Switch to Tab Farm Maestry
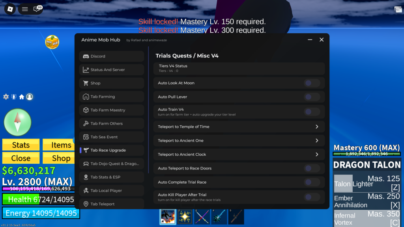The image size is (404, 227). point(112,110)
